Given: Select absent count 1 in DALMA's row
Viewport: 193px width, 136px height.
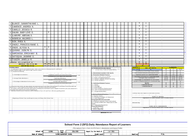Looking at the screenshot, I should (139, 32).
